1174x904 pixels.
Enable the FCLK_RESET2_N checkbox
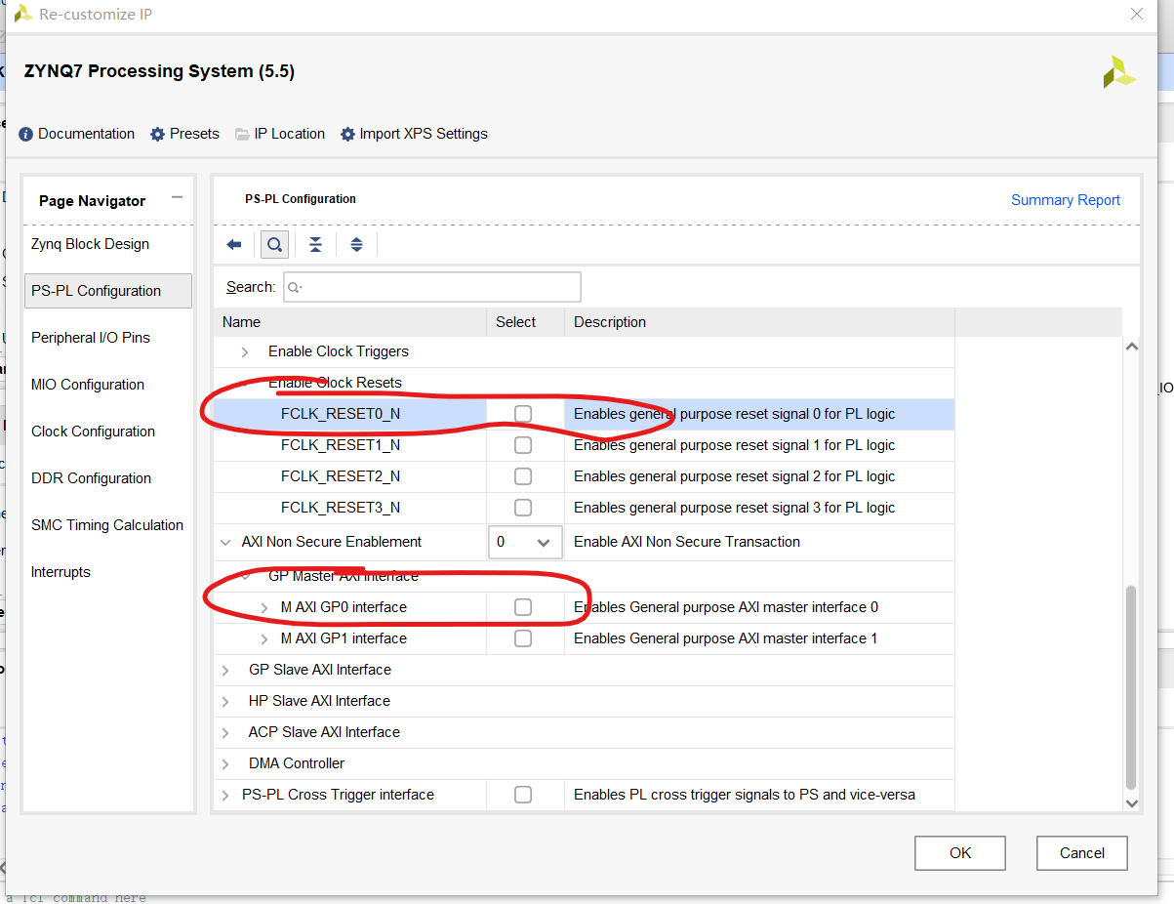[x=523, y=476]
